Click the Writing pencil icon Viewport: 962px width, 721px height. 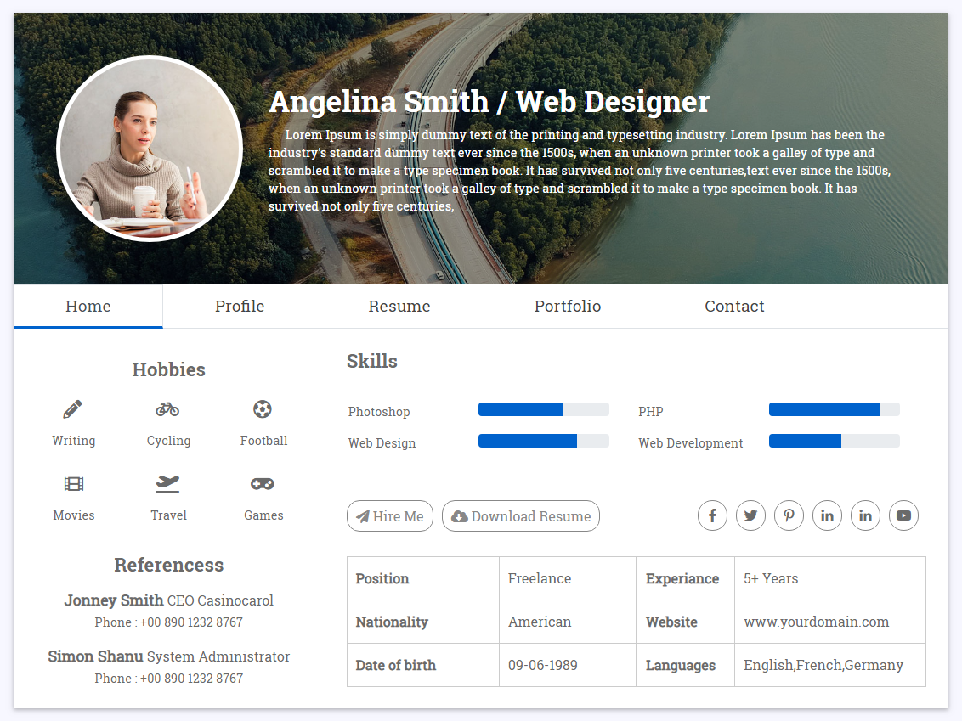72,409
